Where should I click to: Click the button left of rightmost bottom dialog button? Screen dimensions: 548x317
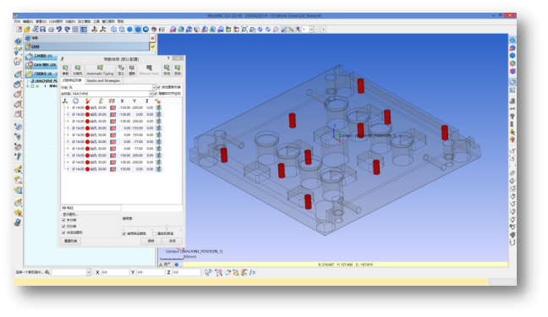point(151,241)
